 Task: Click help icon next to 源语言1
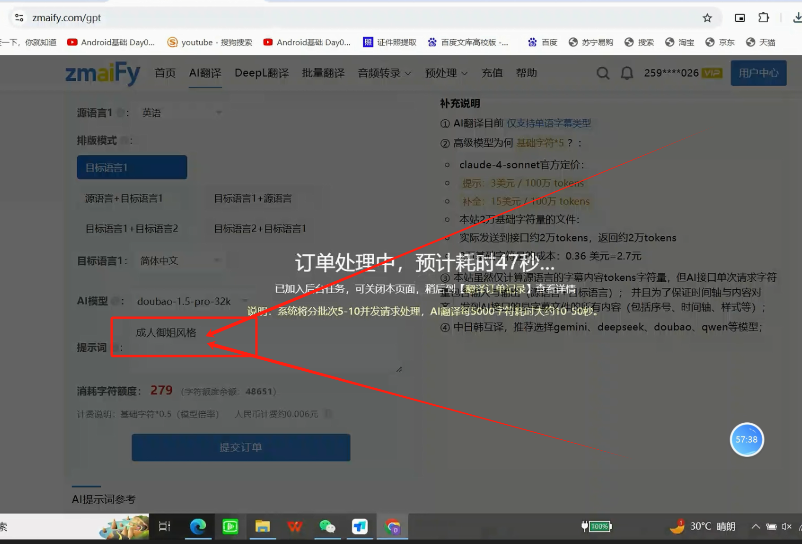coord(120,113)
